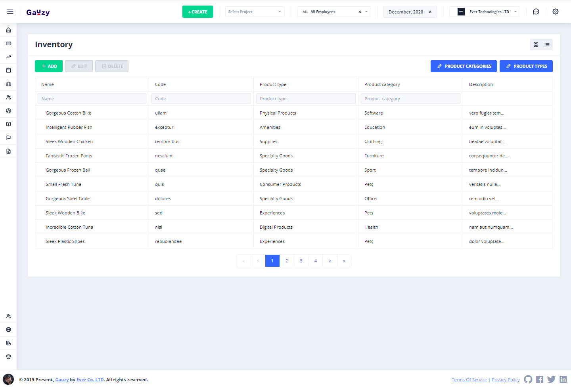Open the Twitter icon in footer
Screen dimensions: 571x388
click(551, 379)
